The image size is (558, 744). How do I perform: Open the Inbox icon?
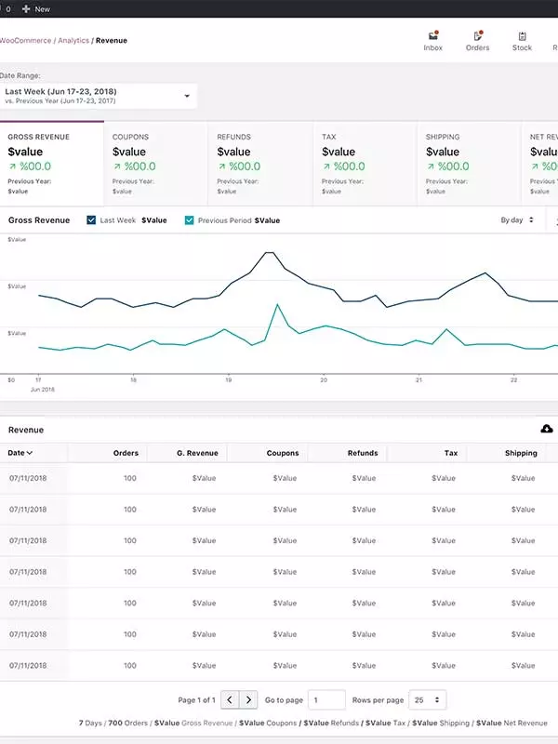tap(432, 37)
